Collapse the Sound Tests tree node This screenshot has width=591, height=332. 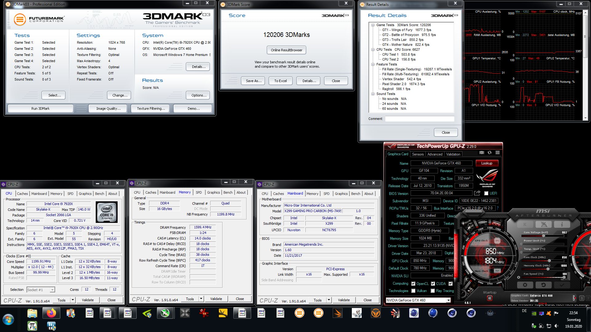(x=373, y=94)
